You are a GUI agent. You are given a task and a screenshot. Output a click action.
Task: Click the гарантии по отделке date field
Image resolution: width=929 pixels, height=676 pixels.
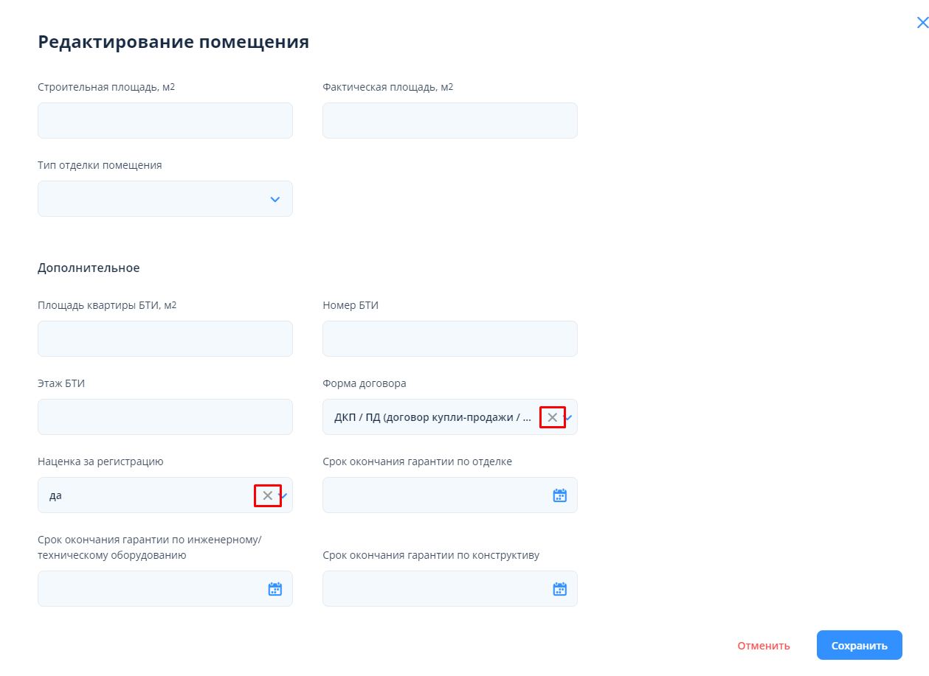tap(435, 495)
